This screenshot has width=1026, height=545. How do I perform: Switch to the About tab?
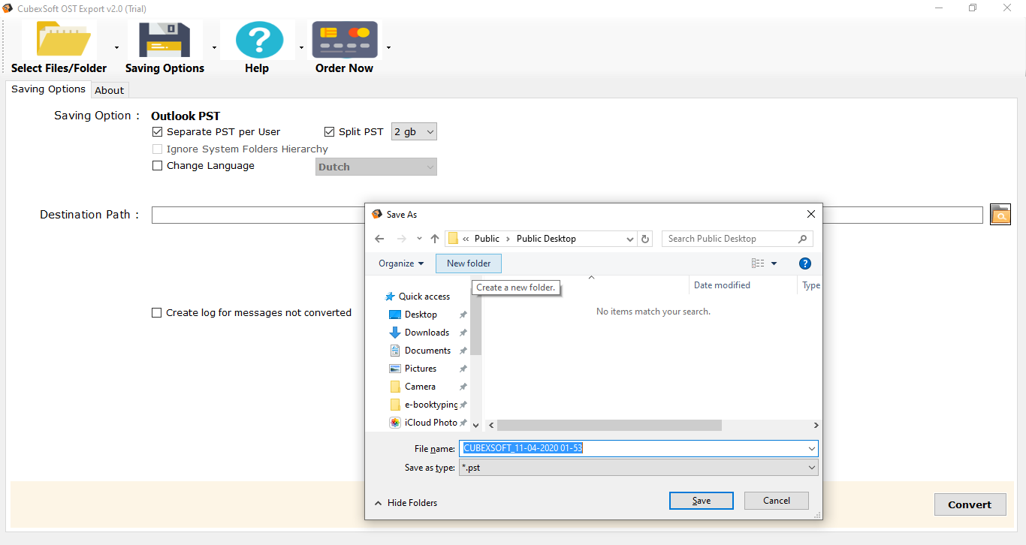110,90
